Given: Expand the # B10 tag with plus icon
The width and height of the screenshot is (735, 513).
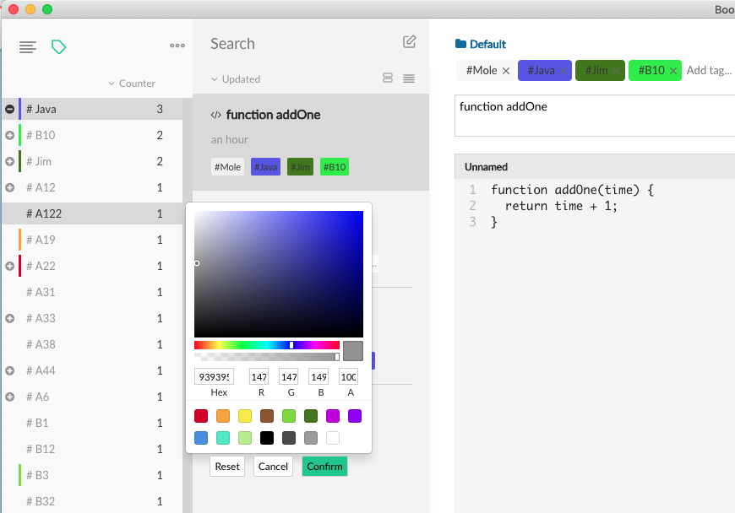Looking at the screenshot, I should click(x=9, y=135).
